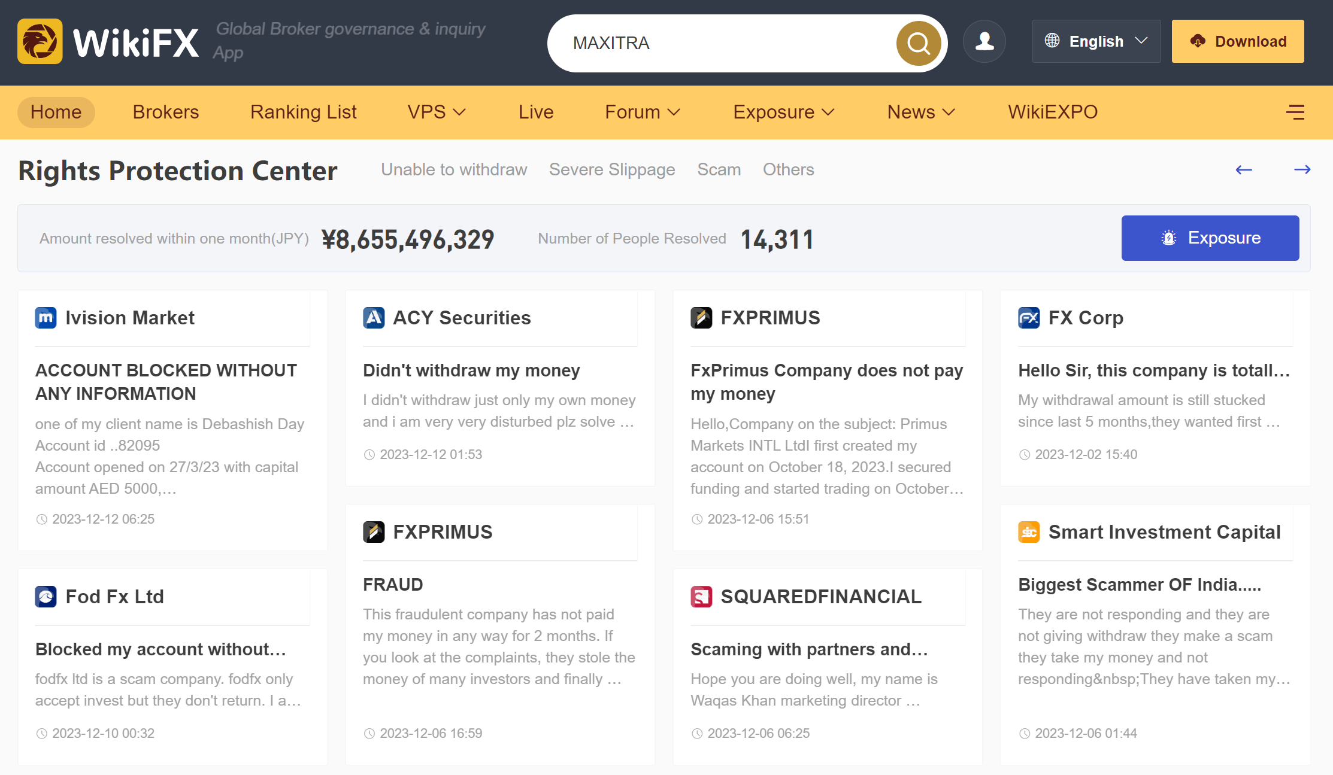Expand the Forum dropdown menu
This screenshot has width=1333, height=775.
(643, 112)
